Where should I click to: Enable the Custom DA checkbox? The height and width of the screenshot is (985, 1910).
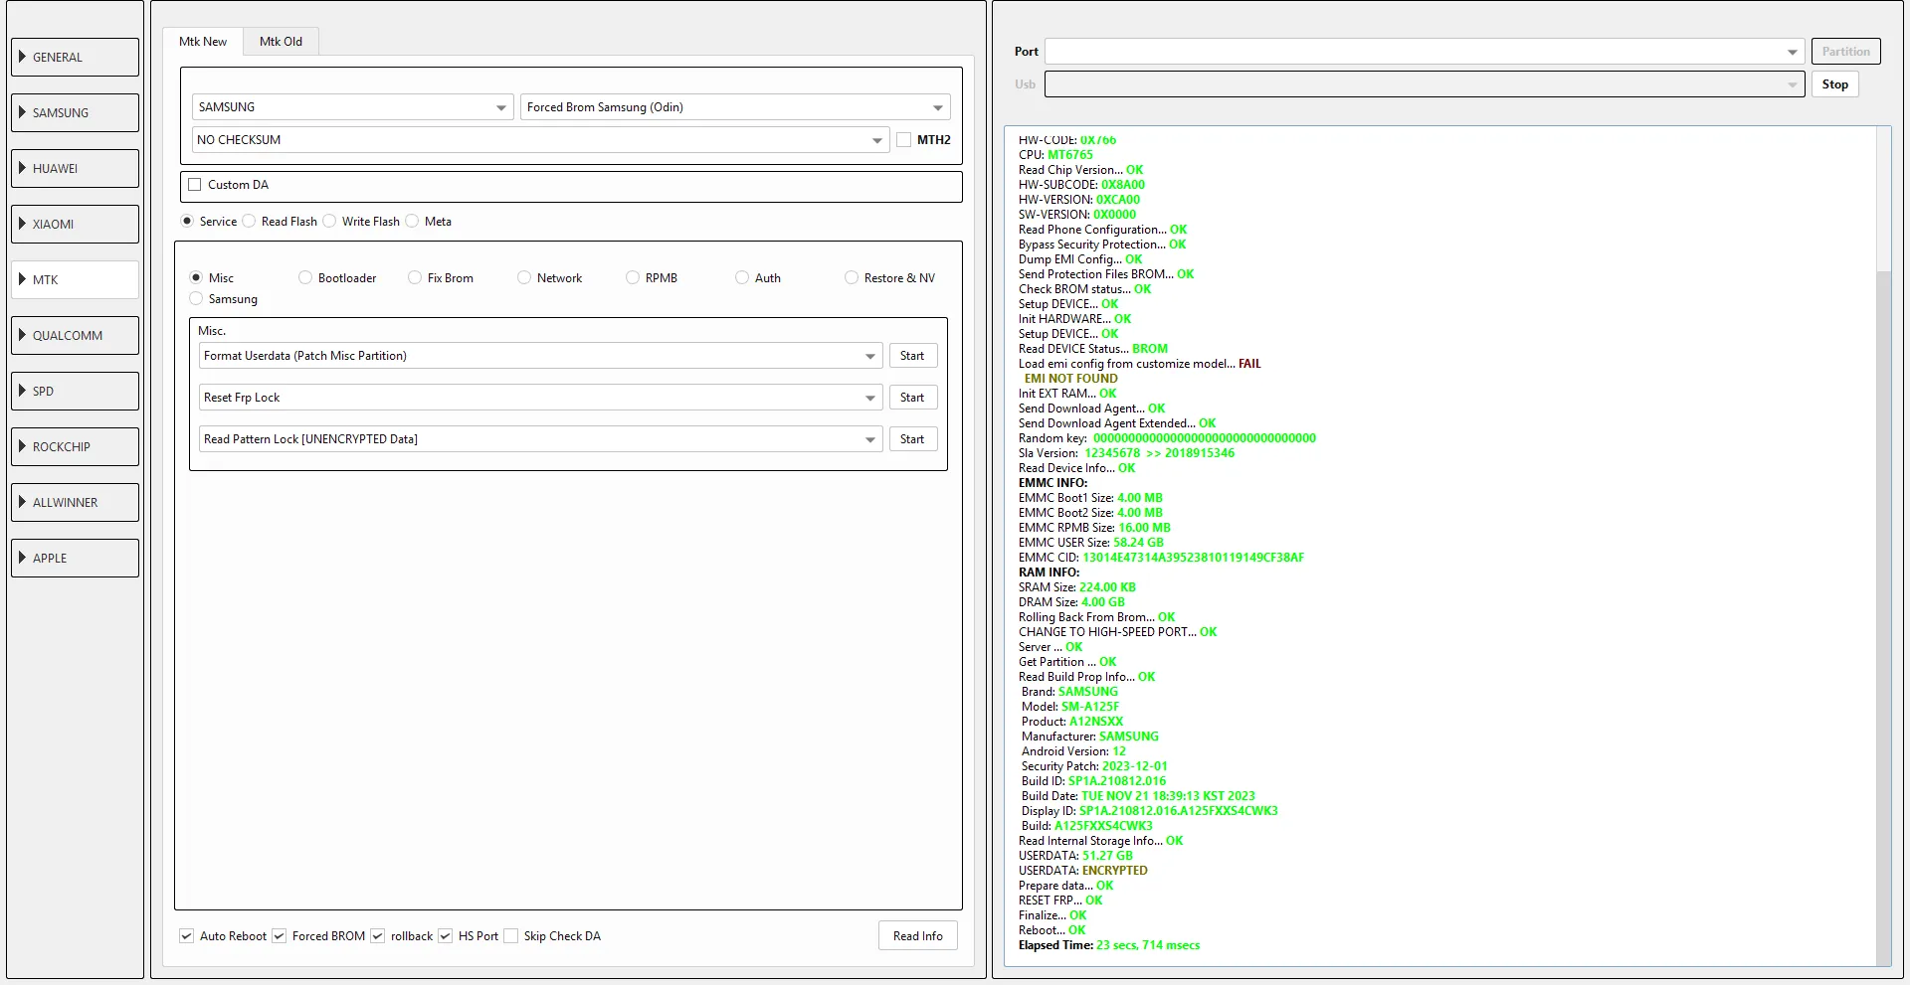195,185
